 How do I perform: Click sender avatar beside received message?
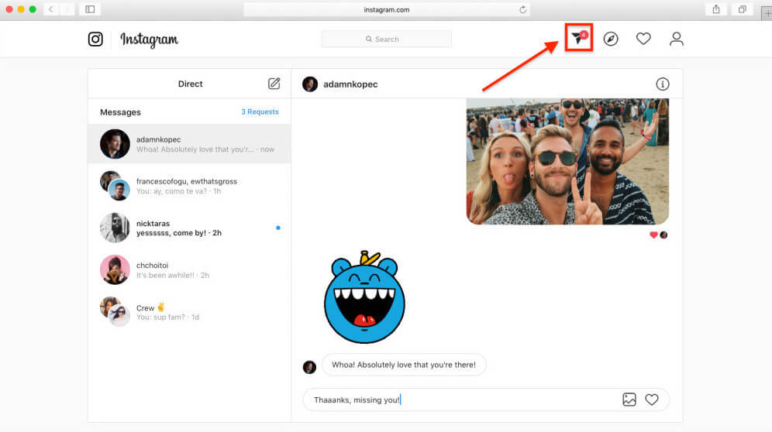309,367
